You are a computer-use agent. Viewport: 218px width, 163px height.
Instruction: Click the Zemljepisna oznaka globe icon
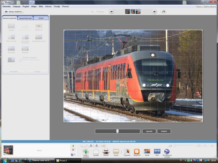tap(167, 151)
